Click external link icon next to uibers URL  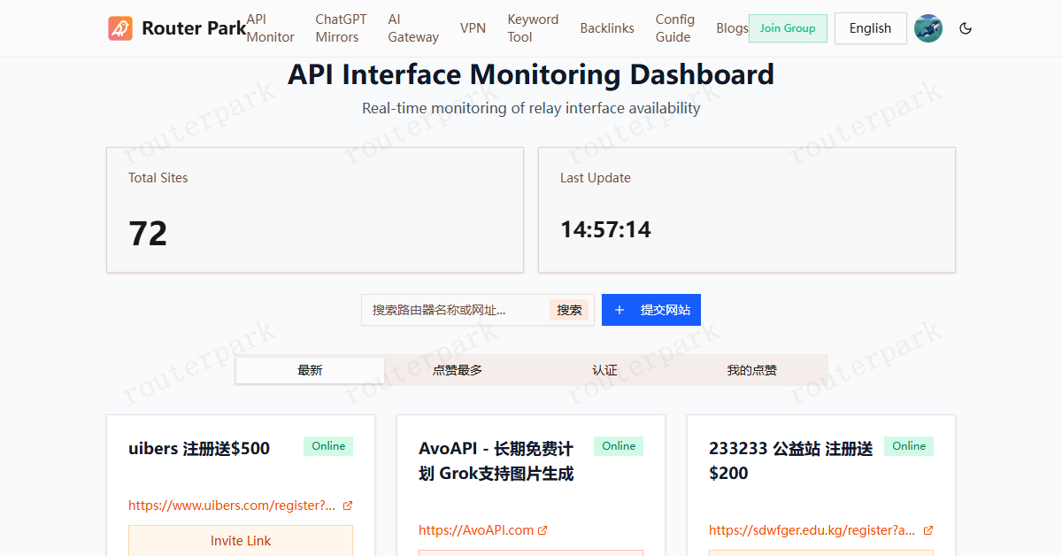[348, 506]
